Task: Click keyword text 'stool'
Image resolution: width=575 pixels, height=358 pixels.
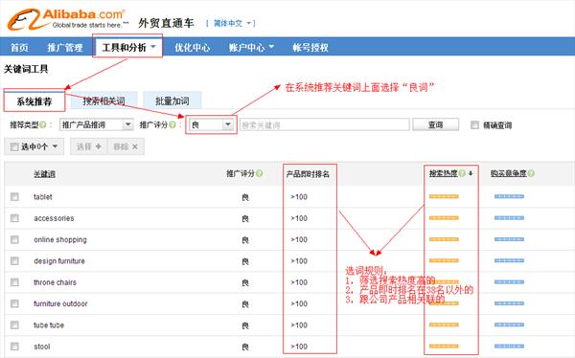Action: 42,347
